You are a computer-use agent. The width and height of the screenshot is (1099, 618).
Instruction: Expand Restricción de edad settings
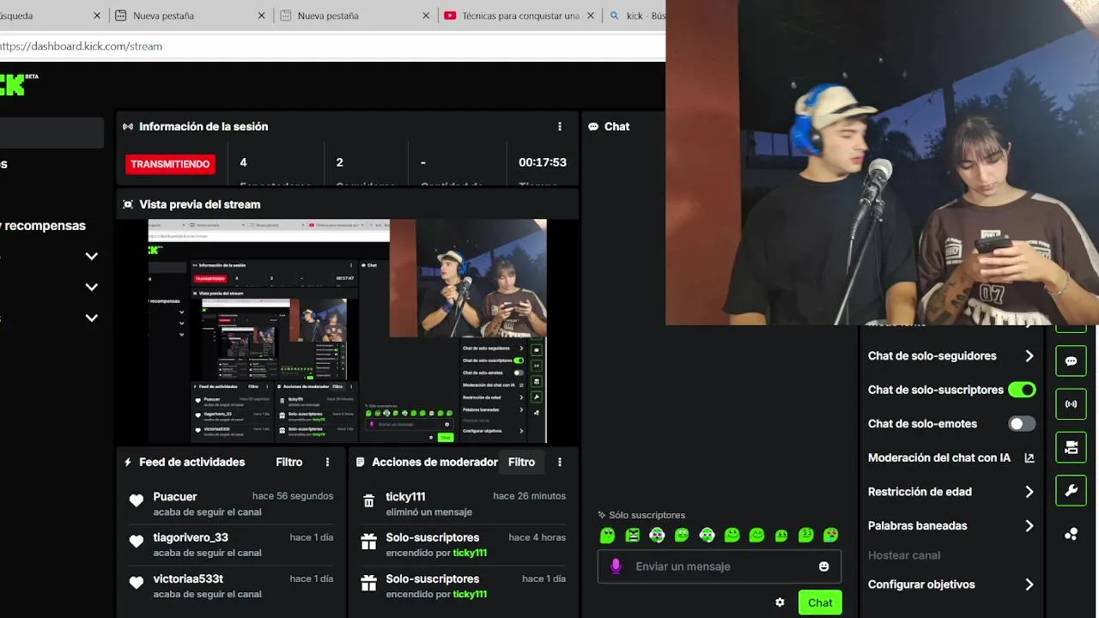(x=1029, y=492)
